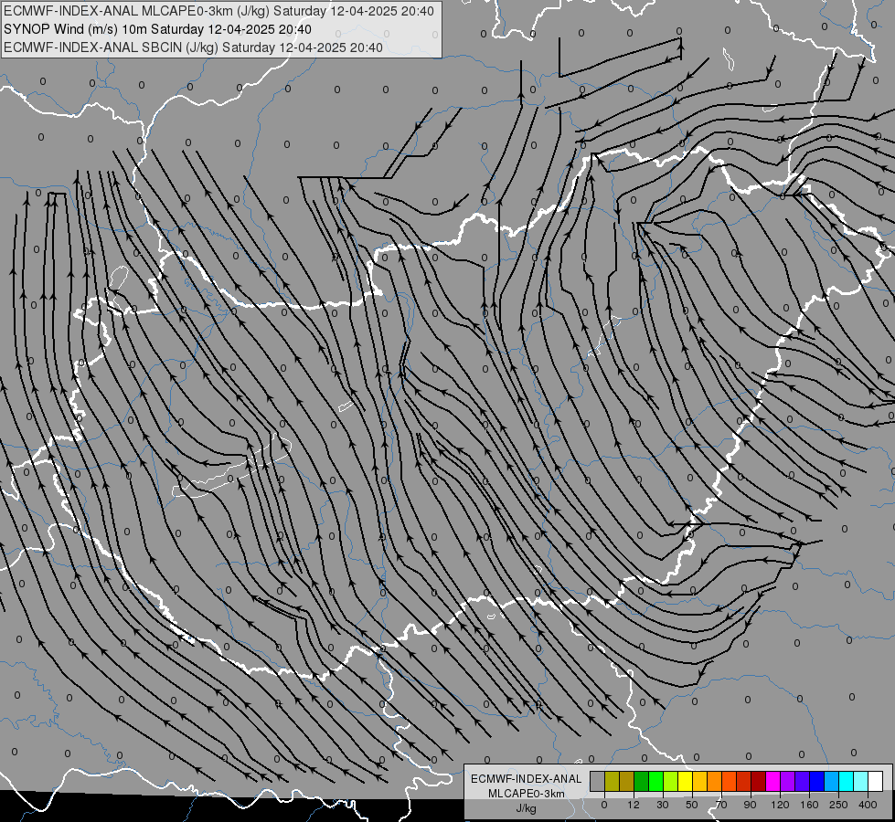895x822 pixels.
Task: Select the magenta legend swatch
Action: click(772, 782)
